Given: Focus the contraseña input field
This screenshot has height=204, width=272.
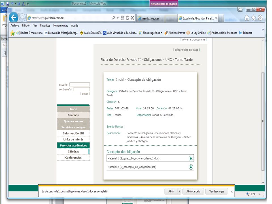Looking at the screenshot, I should [82, 89].
